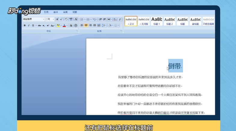The height and width of the screenshot is (131, 236).
Task: Apply the paragraph shading fill
Action: (110, 25)
